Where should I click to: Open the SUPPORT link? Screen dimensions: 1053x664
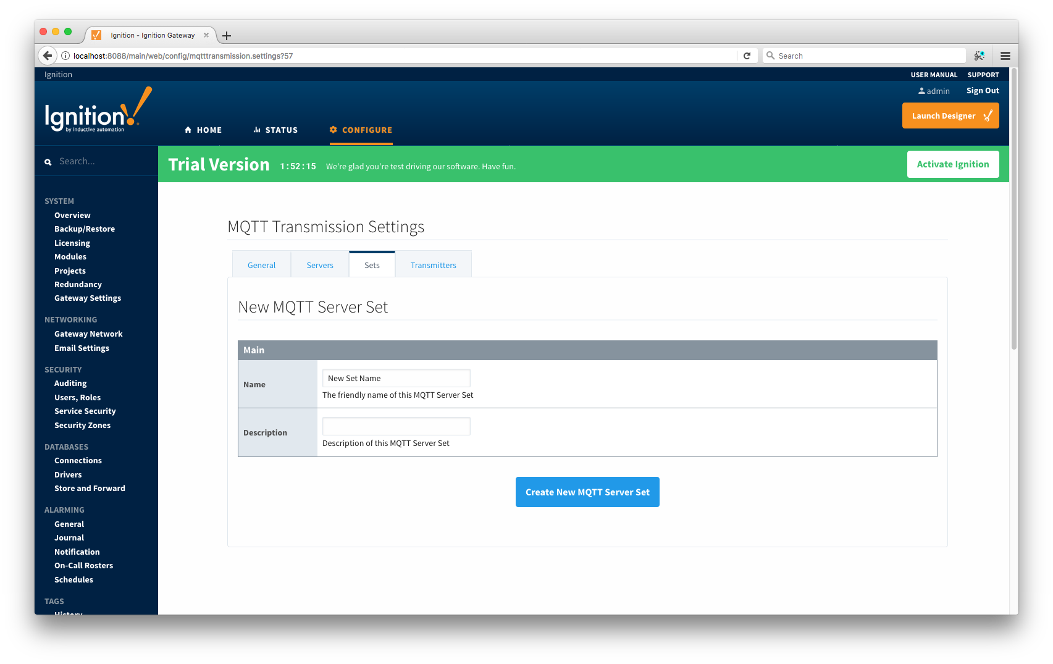click(x=983, y=75)
